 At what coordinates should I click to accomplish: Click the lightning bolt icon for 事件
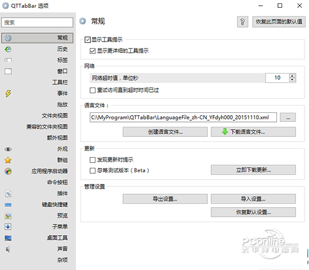(8, 93)
